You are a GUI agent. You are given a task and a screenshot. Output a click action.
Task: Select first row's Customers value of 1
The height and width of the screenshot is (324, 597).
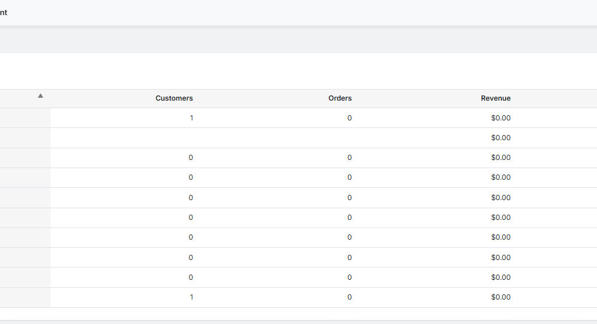point(191,118)
